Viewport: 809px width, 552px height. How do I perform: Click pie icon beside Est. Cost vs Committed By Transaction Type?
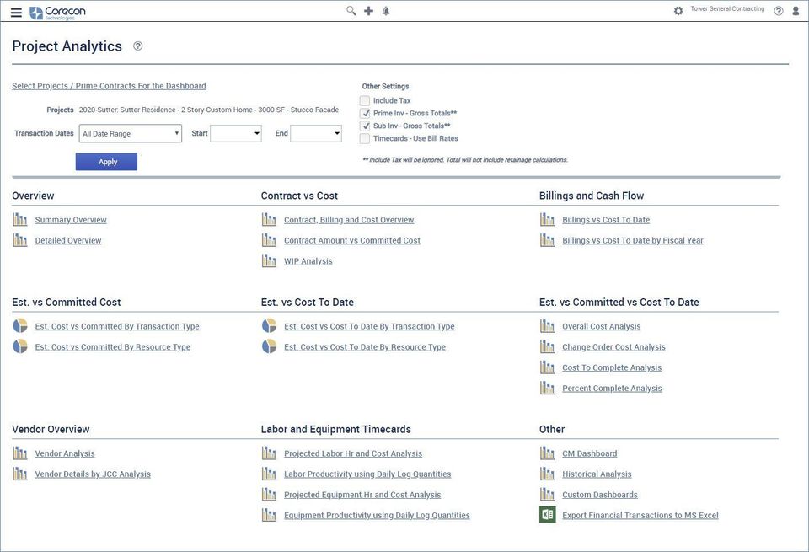[x=20, y=326]
